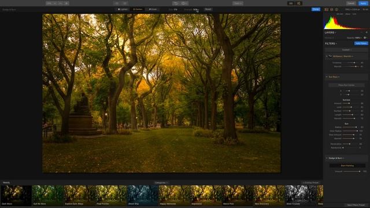The width and height of the screenshot is (370, 208).
Task: Open the brush Strength setting
Action: click(x=191, y=9)
